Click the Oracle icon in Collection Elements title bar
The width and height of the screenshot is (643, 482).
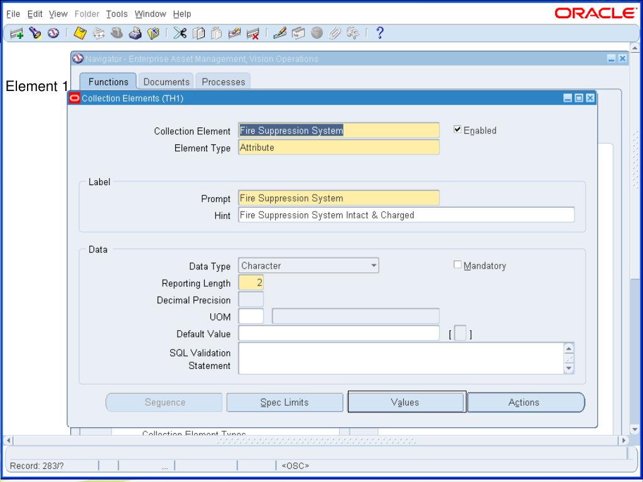click(75, 99)
